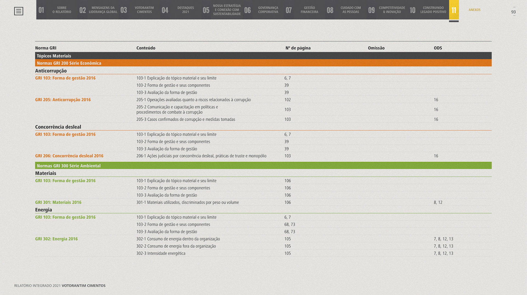Image resolution: width=527 pixels, height=295 pixels.
Task: Click 302-1 Consumo de energia dentro text
Action: 178,239
